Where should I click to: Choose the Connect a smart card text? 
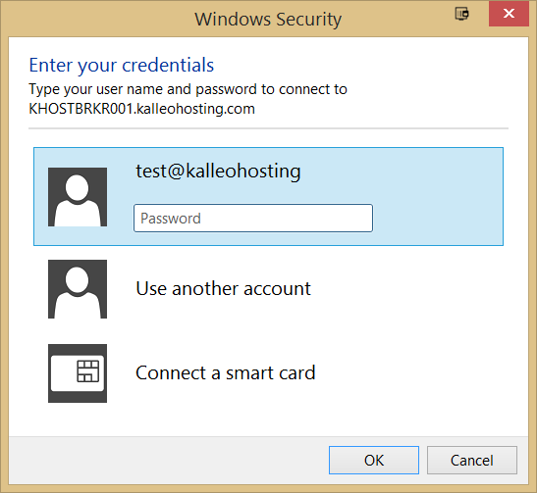[226, 372]
